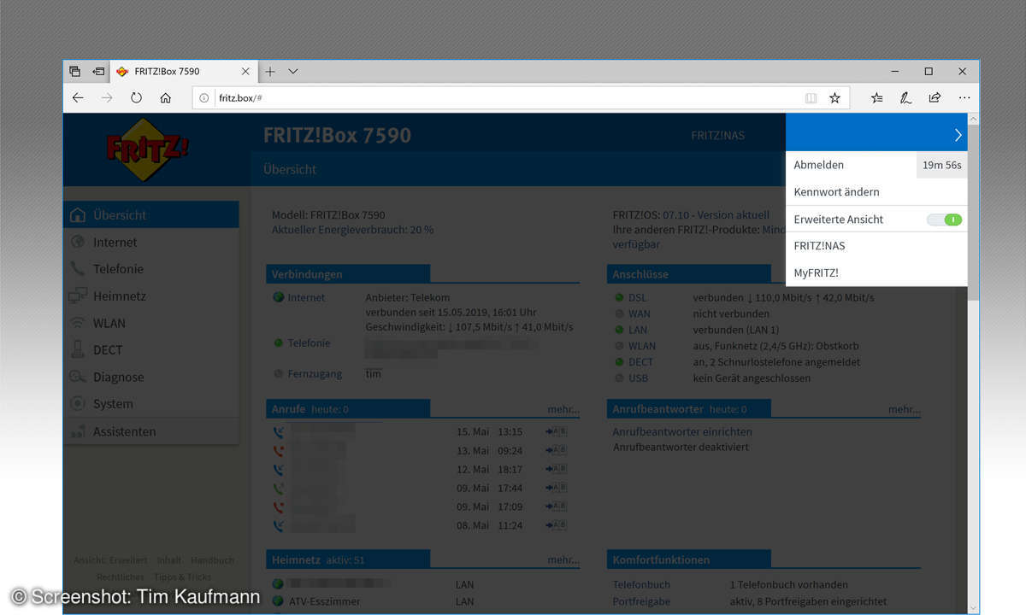Open System in the sidebar
The image size is (1026, 615).
(151, 403)
